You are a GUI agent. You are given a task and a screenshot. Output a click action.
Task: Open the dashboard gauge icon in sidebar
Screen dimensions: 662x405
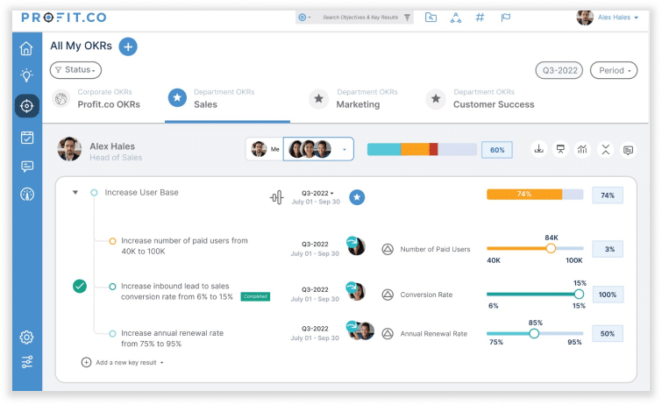pos(27,195)
